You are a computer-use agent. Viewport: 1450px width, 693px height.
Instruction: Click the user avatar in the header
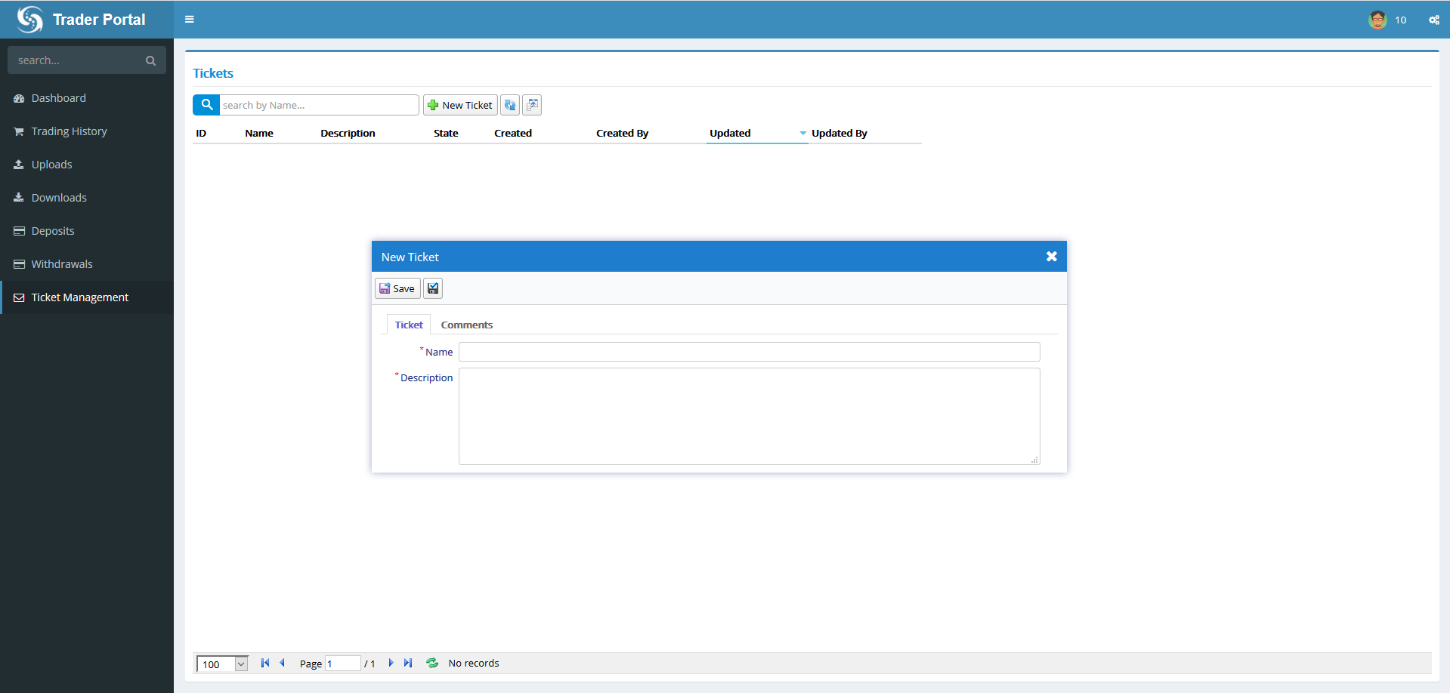(x=1377, y=20)
